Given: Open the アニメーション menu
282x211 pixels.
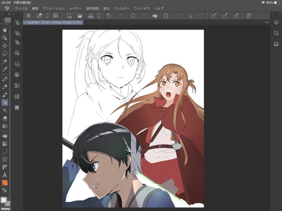Looking at the screenshot, I should pos(53,8).
